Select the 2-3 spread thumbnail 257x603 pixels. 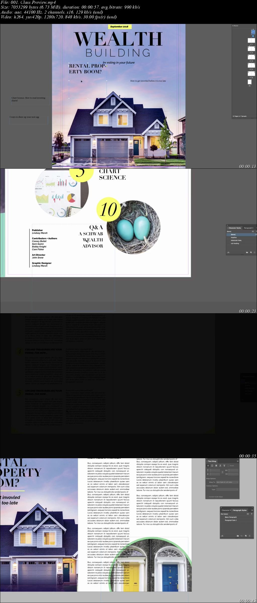pos(251,40)
